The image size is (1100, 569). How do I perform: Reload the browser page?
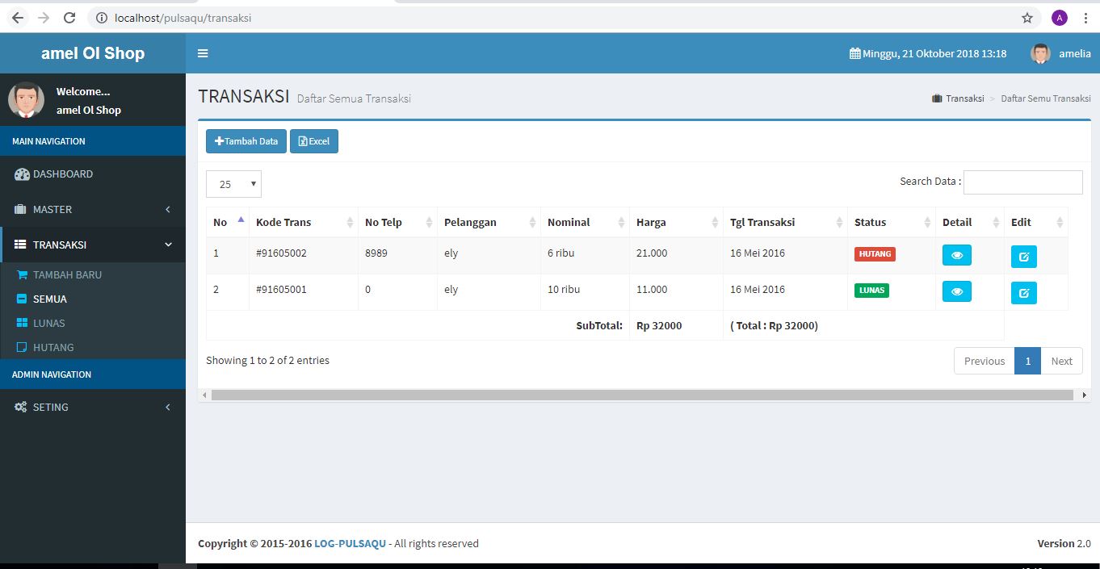point(69,18)
